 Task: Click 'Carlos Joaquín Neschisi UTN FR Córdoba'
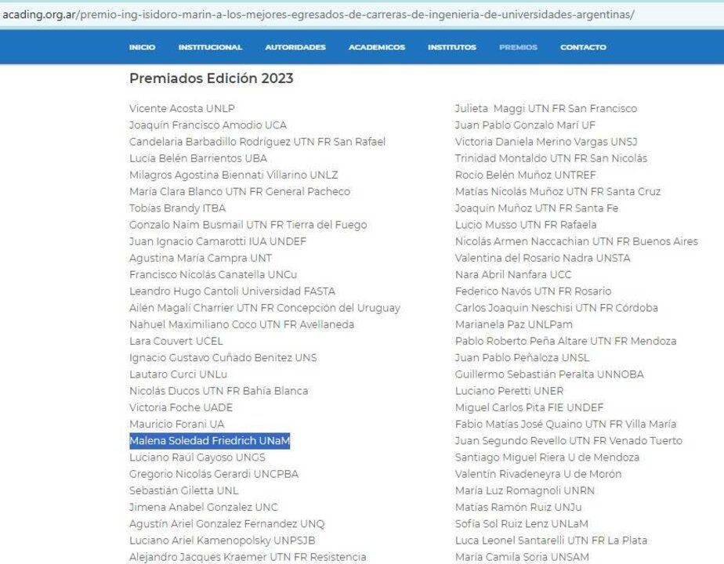pyautogui.click(x=556, y=308)
